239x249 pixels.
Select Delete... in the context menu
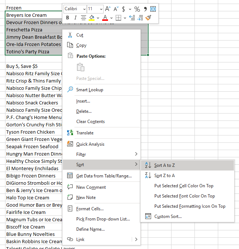[101, 111]
